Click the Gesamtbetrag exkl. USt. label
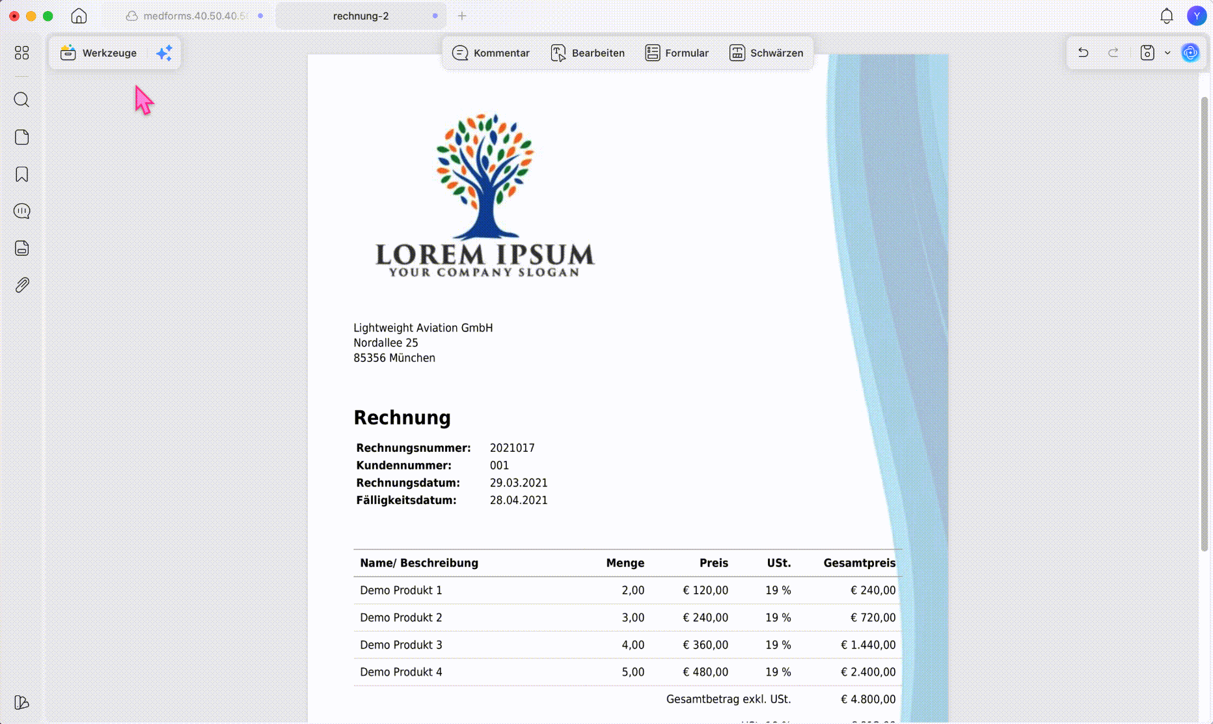 pos(729,700)
